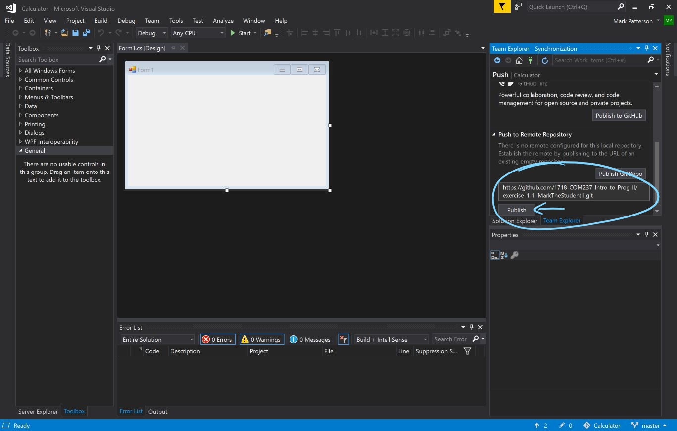Click the send feedback icon
This screenshot has width=677, height=431.
pyautogui.click(x=518, y=6)
